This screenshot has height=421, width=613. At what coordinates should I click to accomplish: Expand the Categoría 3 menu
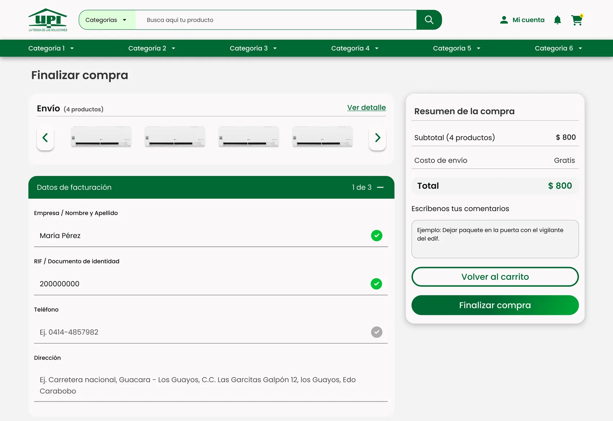[x=253, y=48]
